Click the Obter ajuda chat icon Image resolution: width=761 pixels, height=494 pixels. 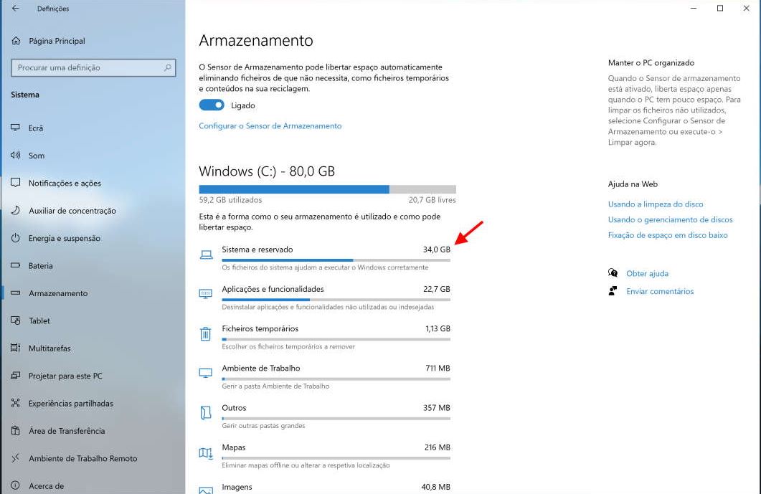(x=613, y=272)
